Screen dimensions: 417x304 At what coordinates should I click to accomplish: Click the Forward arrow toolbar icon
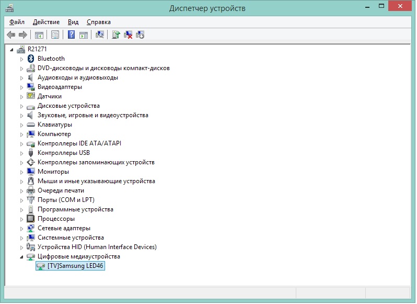coord(23,35)
